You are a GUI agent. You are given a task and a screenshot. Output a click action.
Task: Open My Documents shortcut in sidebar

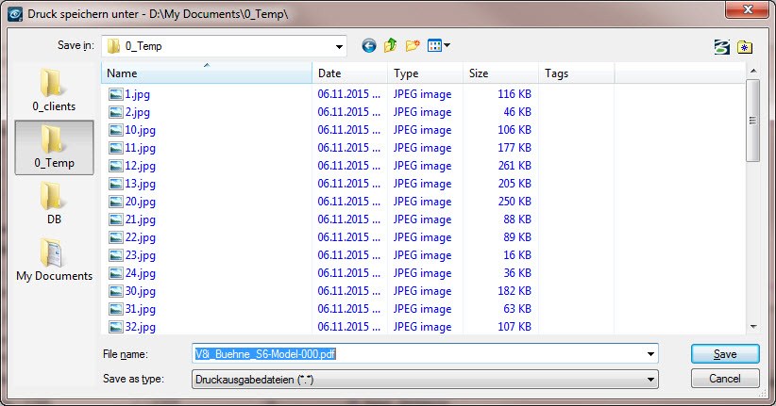(54, 260)
